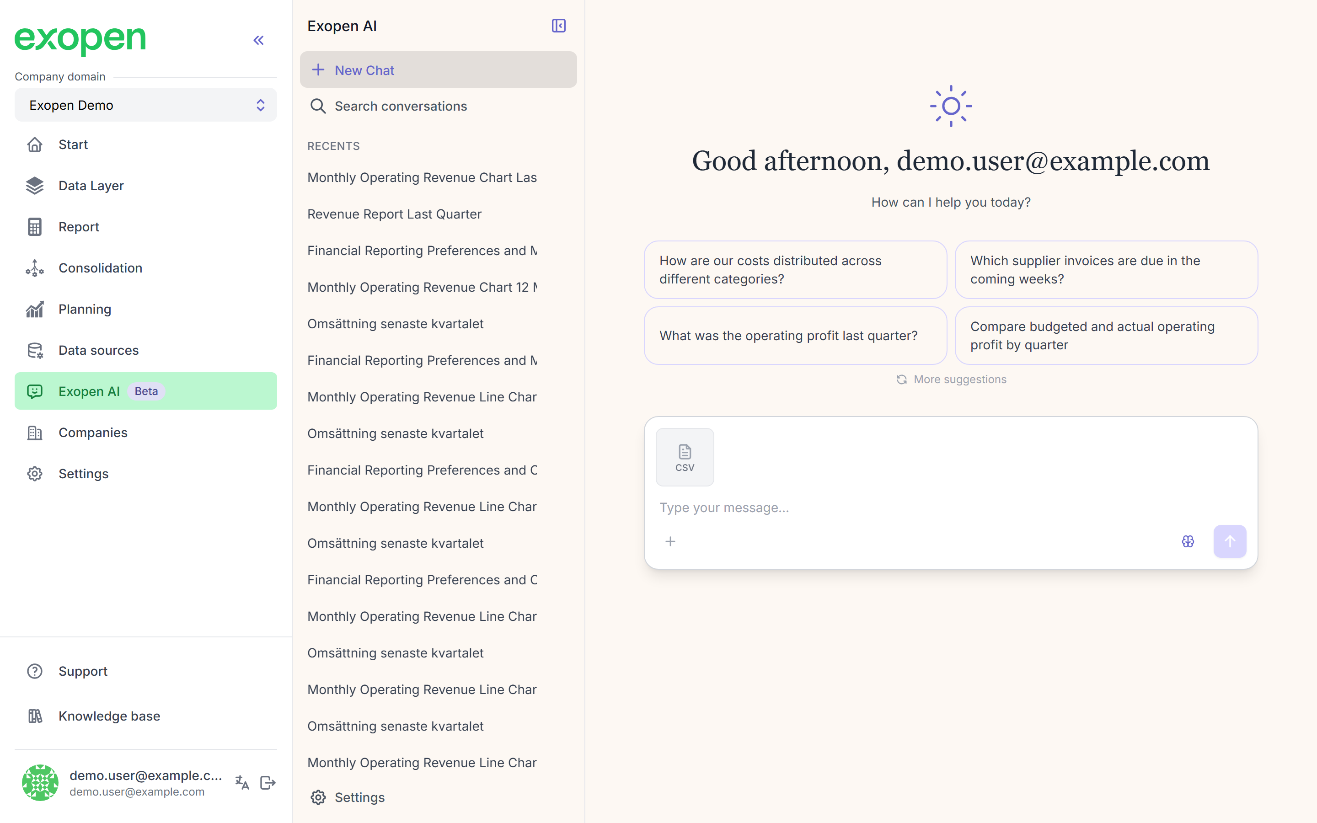This screenshot has width=1317, height=823.
Task: Click the language translate icon
Action: [242, 783]
